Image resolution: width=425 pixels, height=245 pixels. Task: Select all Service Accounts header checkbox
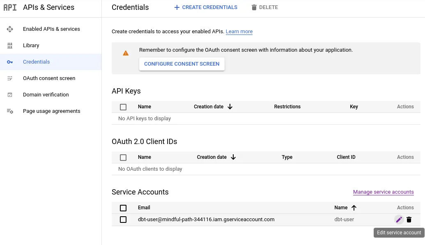pos(123,208)
